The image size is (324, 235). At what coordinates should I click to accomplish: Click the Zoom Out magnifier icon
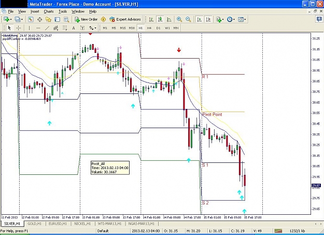188,19
